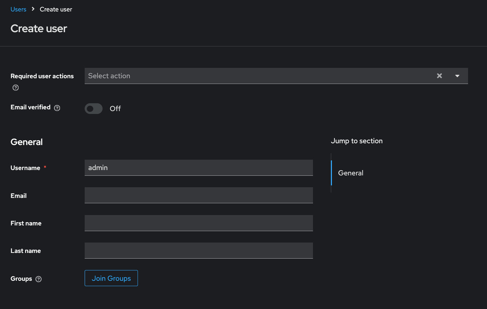The height and width of the screenshot is (309, 487).
Task: Click into the Email input field
Action: (x=199, y=195)
